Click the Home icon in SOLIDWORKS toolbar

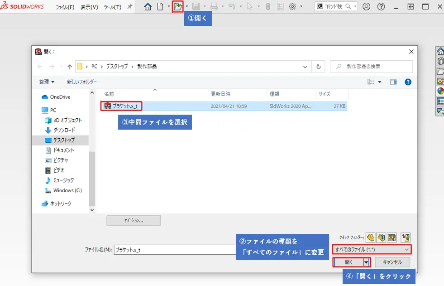tap(148, 7)
